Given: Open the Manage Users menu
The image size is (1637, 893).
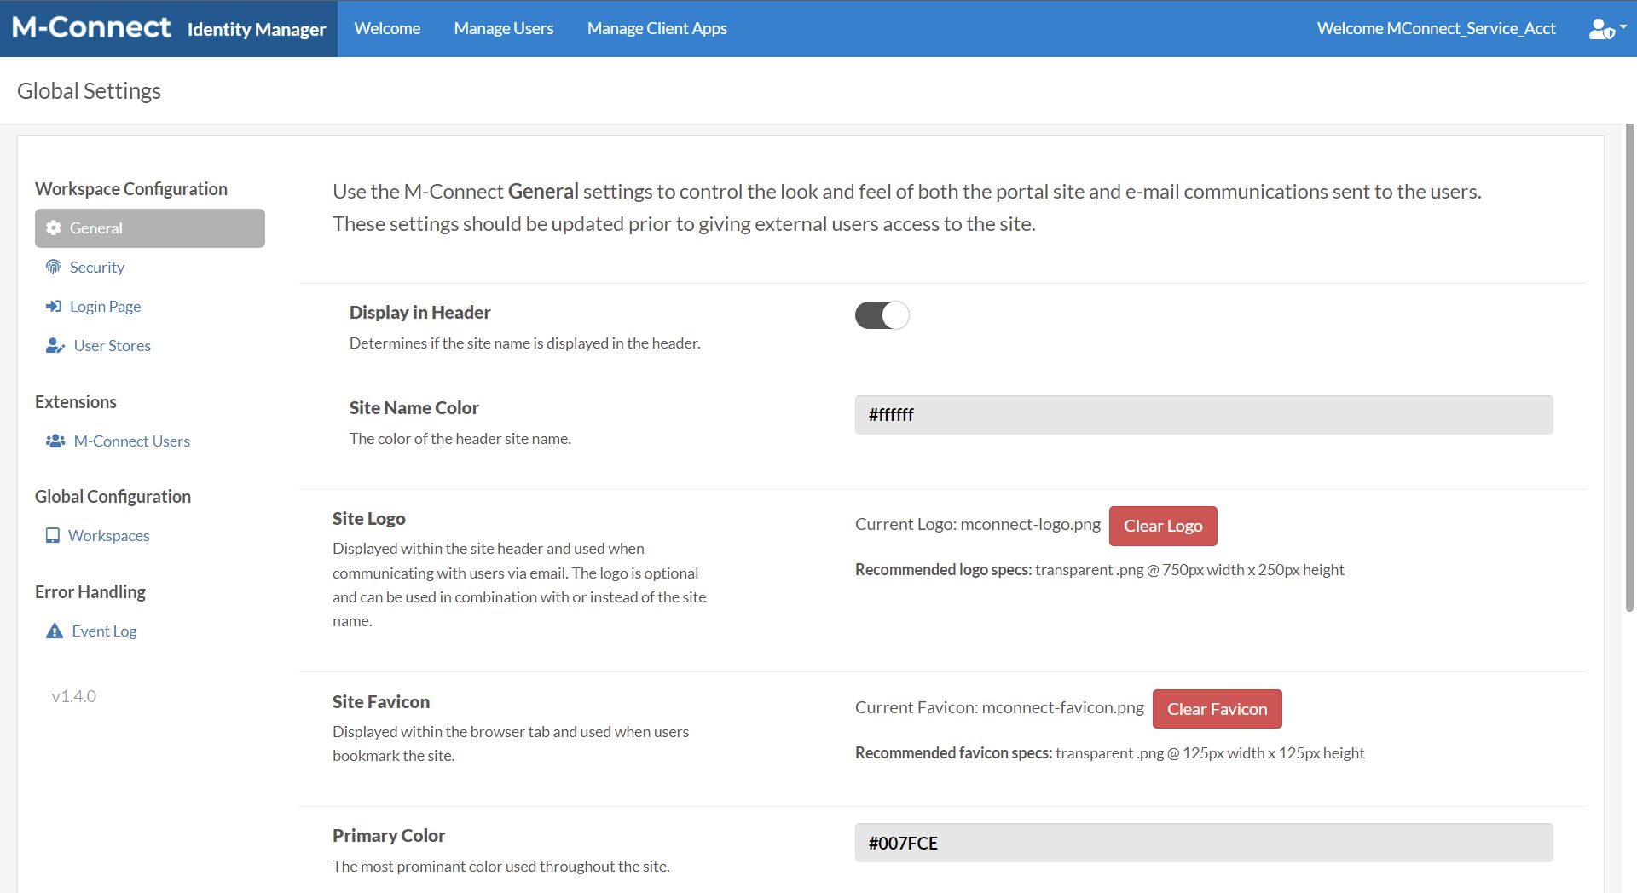Looking at the screenshot, I should (503, 28).
